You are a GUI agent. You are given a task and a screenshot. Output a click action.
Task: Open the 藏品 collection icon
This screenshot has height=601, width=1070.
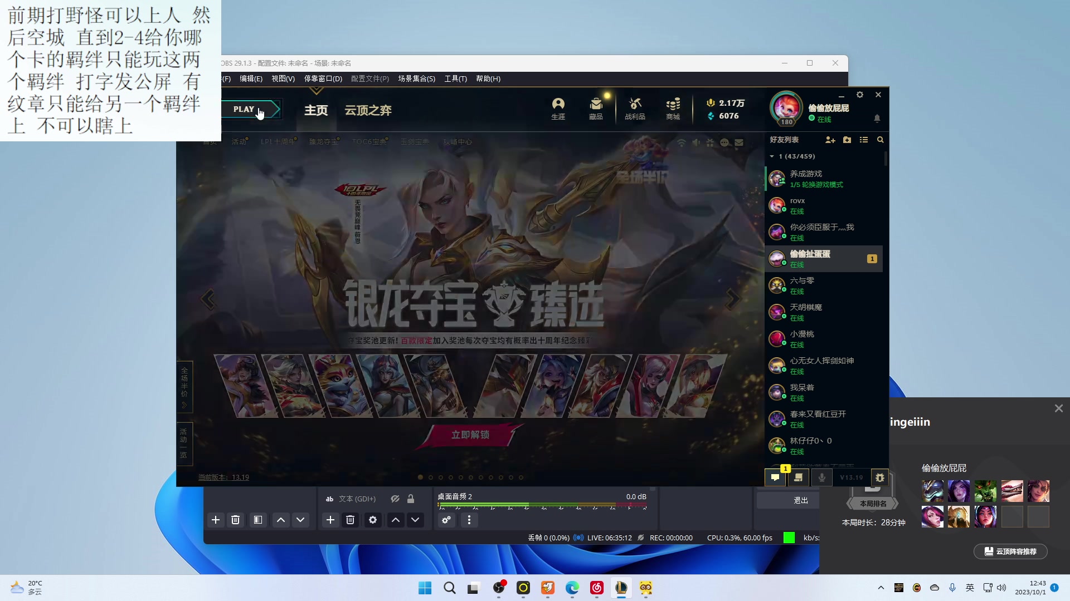click(x=596, y=109)
